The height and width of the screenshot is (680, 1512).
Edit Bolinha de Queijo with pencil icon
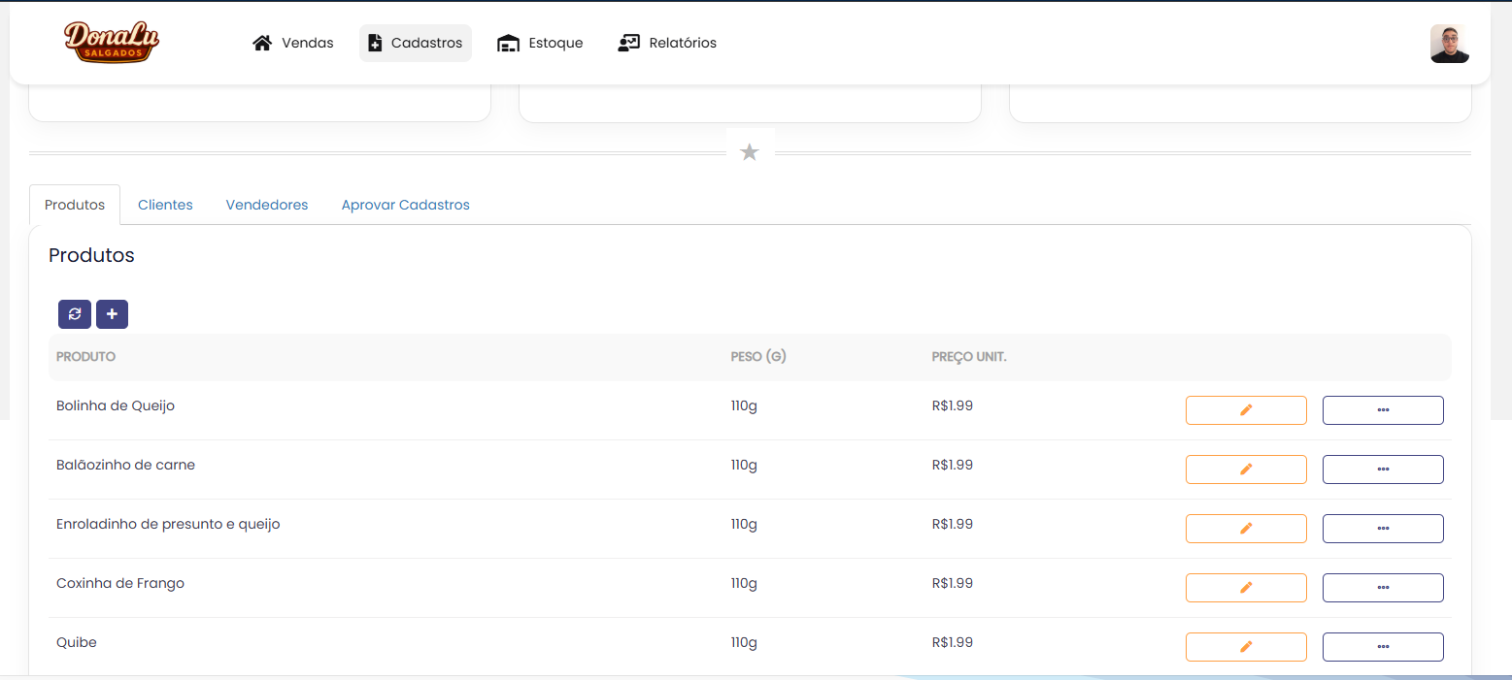pos(1246,410)
